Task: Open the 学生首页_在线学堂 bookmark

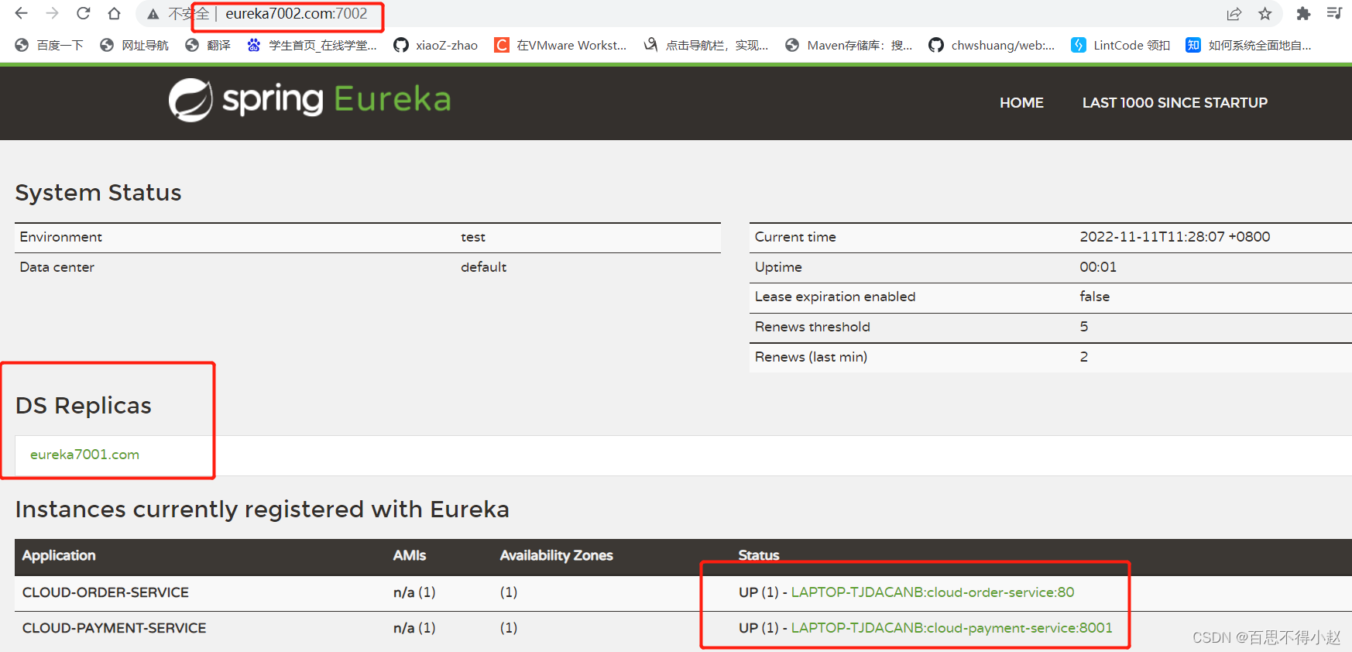Action: [x=312, y=45]
